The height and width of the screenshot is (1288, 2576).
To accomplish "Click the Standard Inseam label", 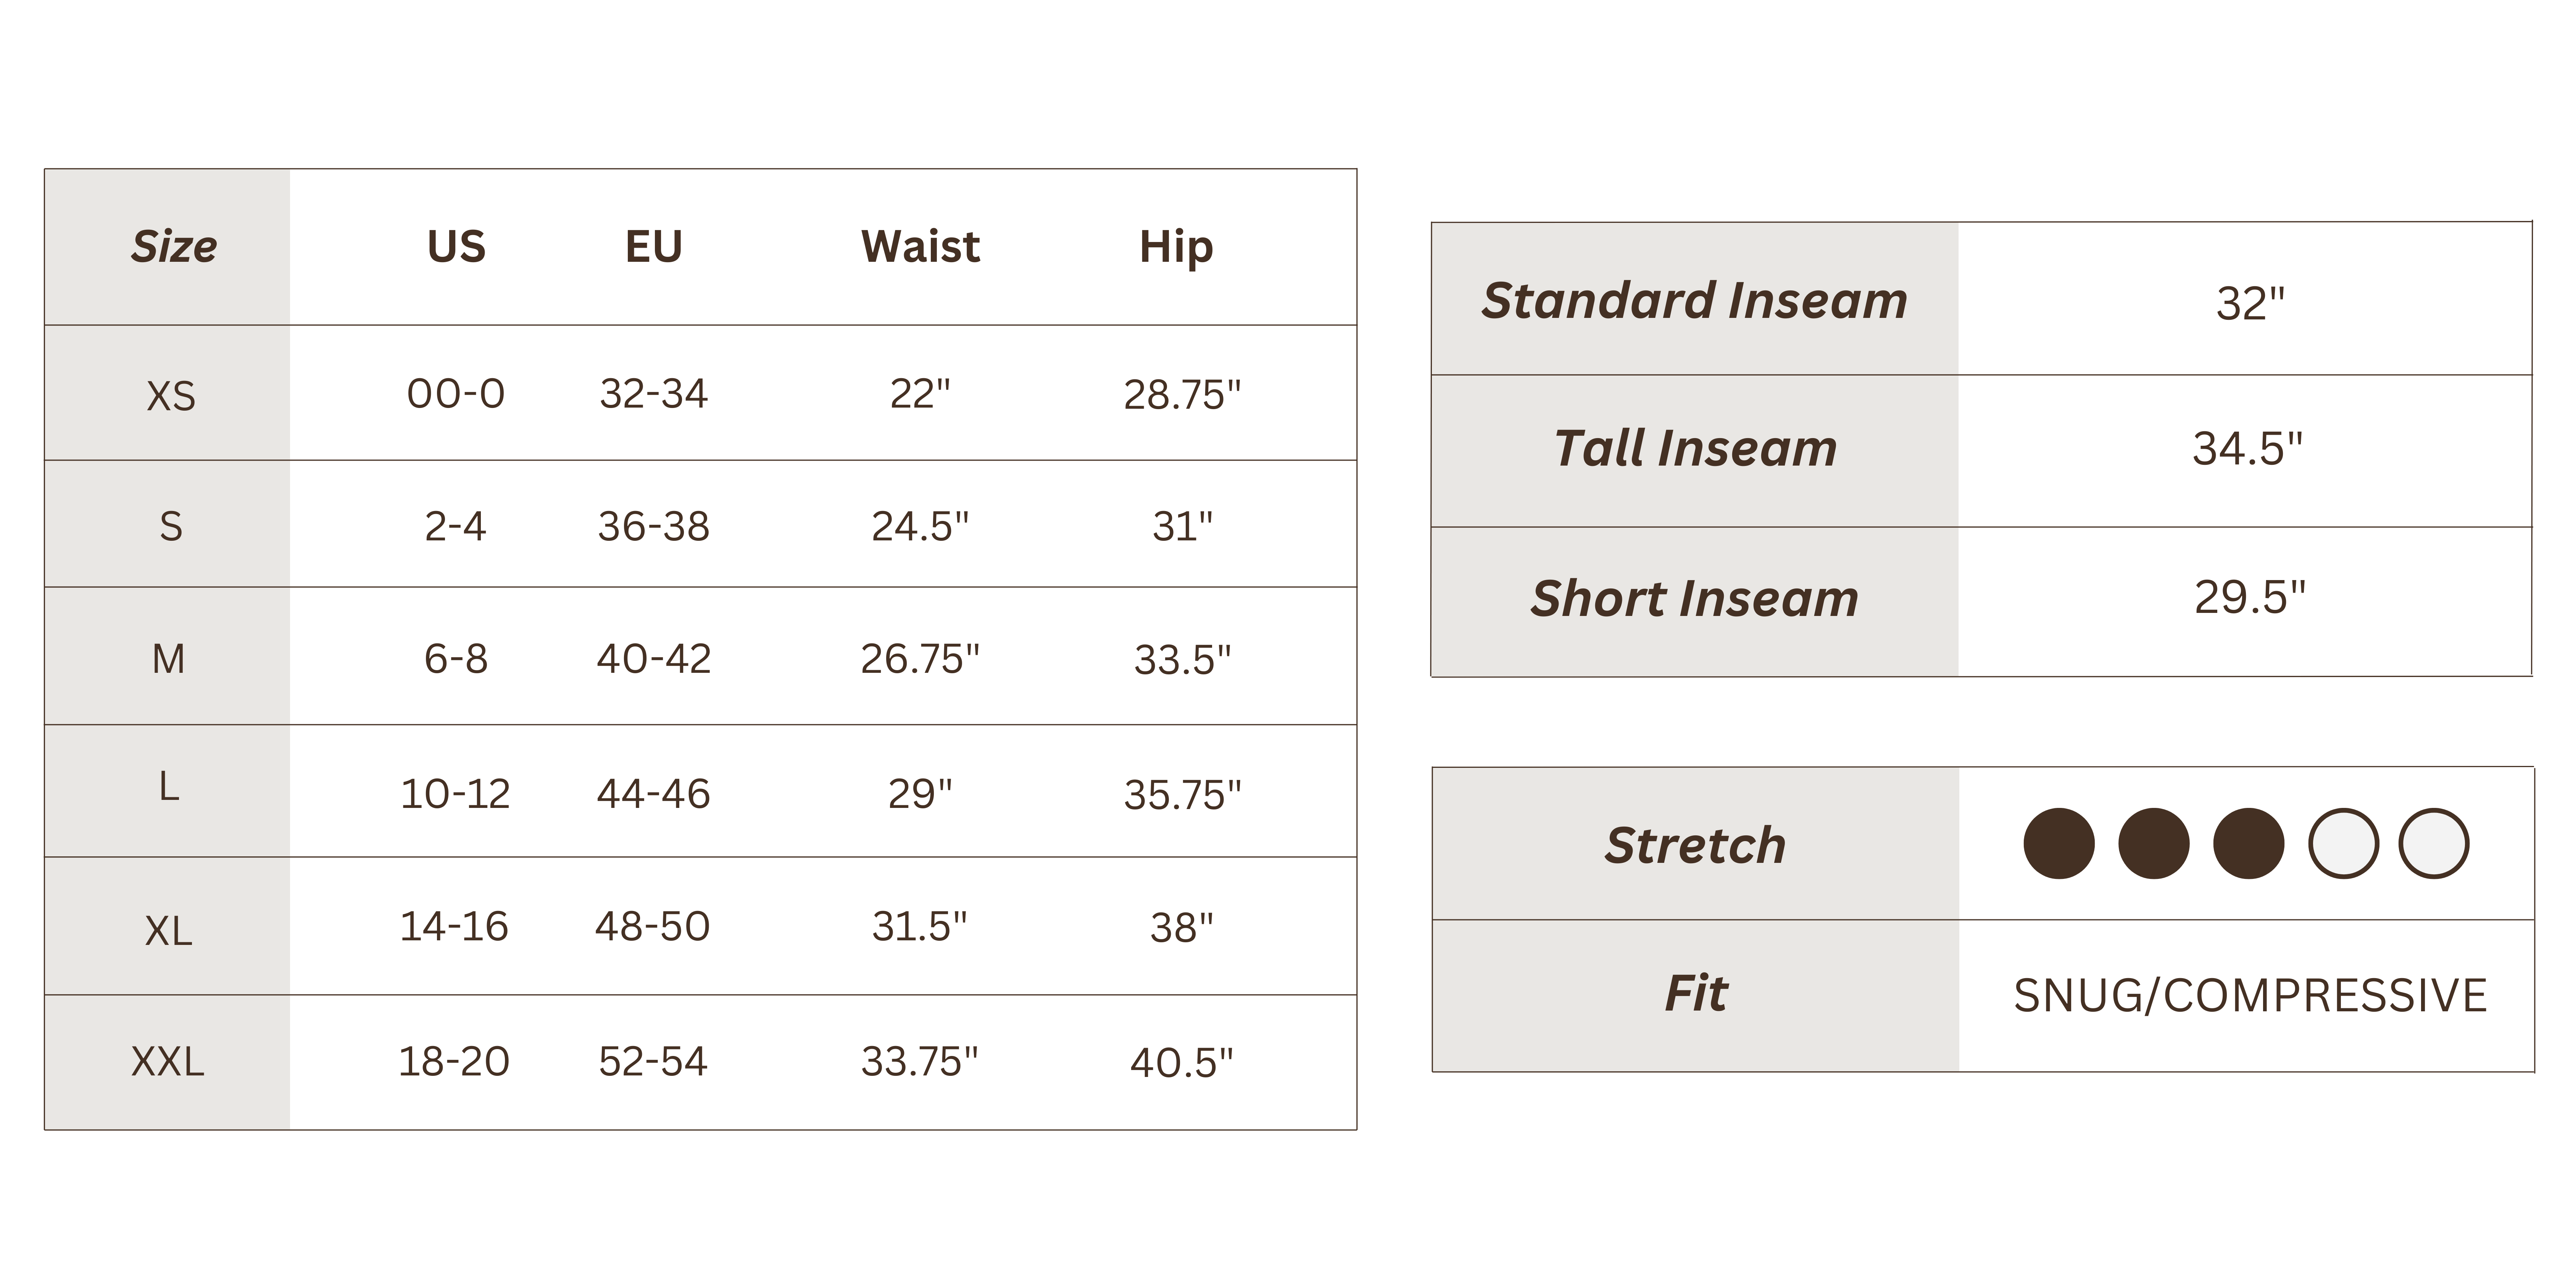I will 1695,300.
